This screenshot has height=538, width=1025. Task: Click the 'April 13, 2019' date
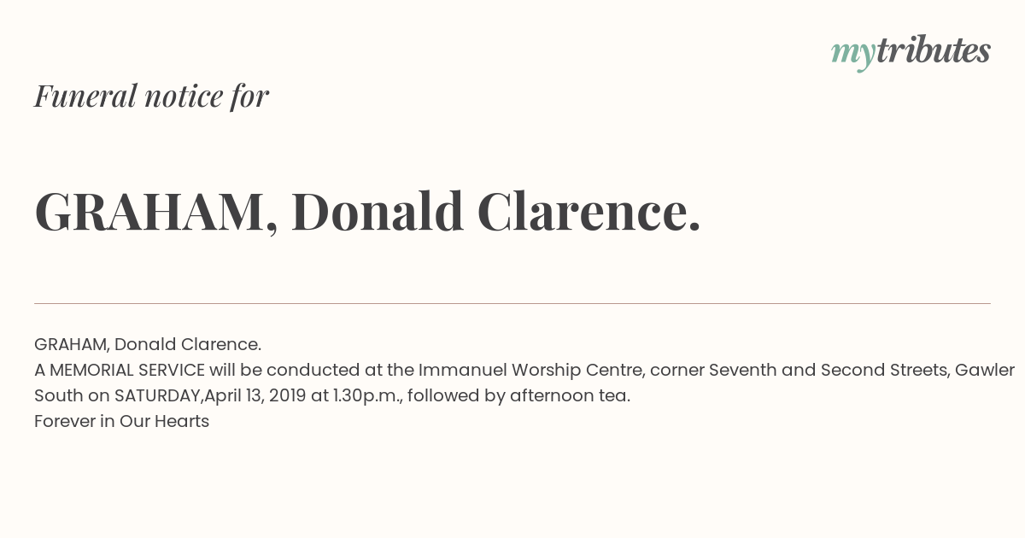255,396
